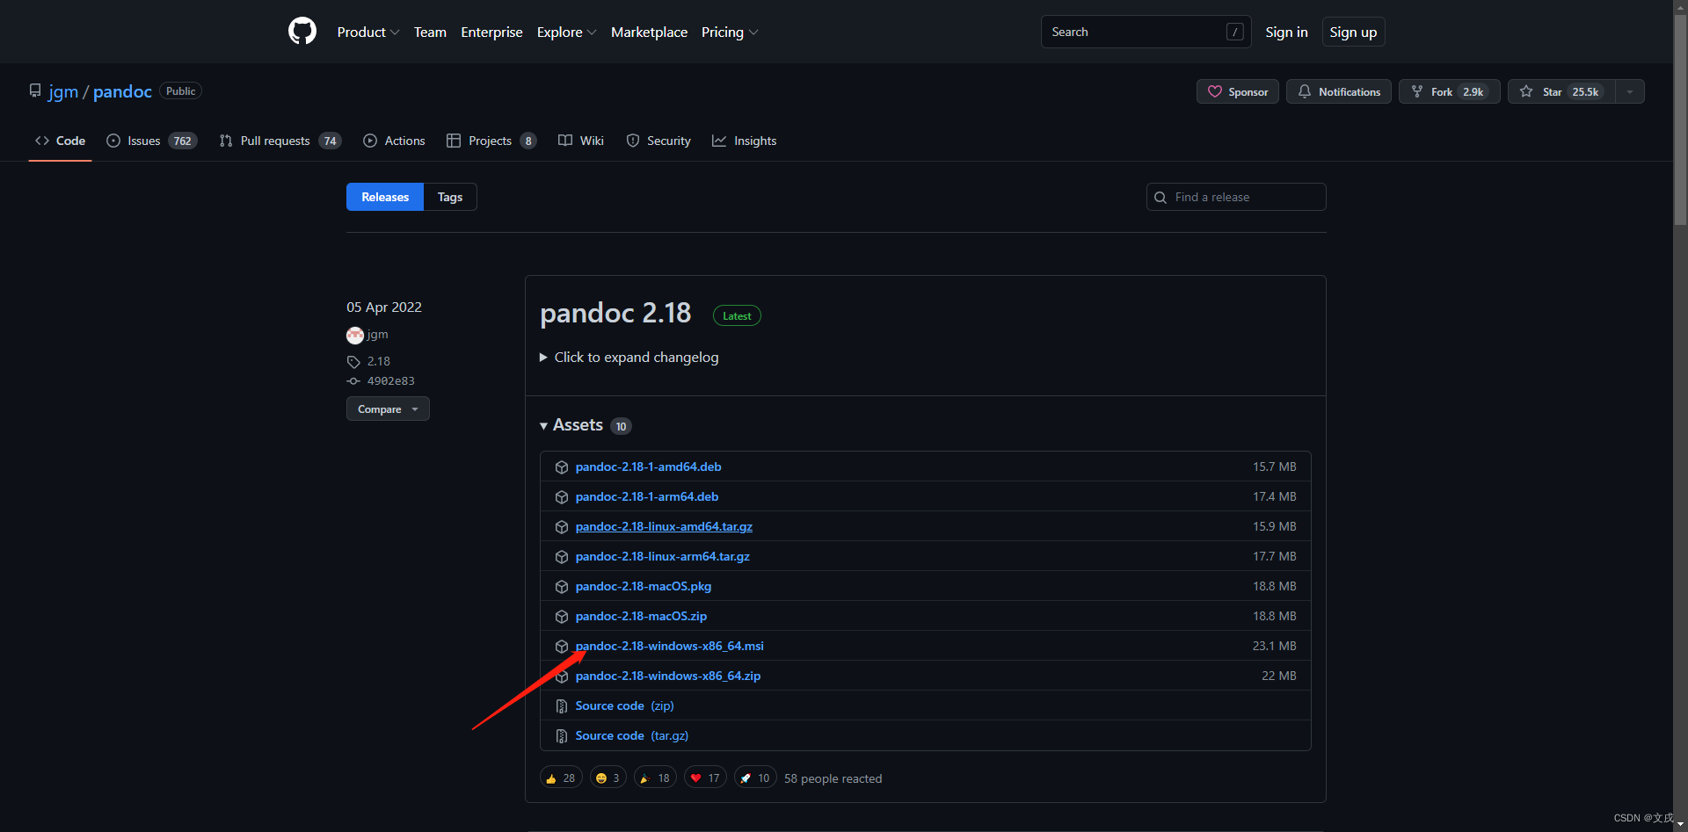This screenshot has height=832, width=1688.
Task: Open the Projects tab
Action: (492, 141)
